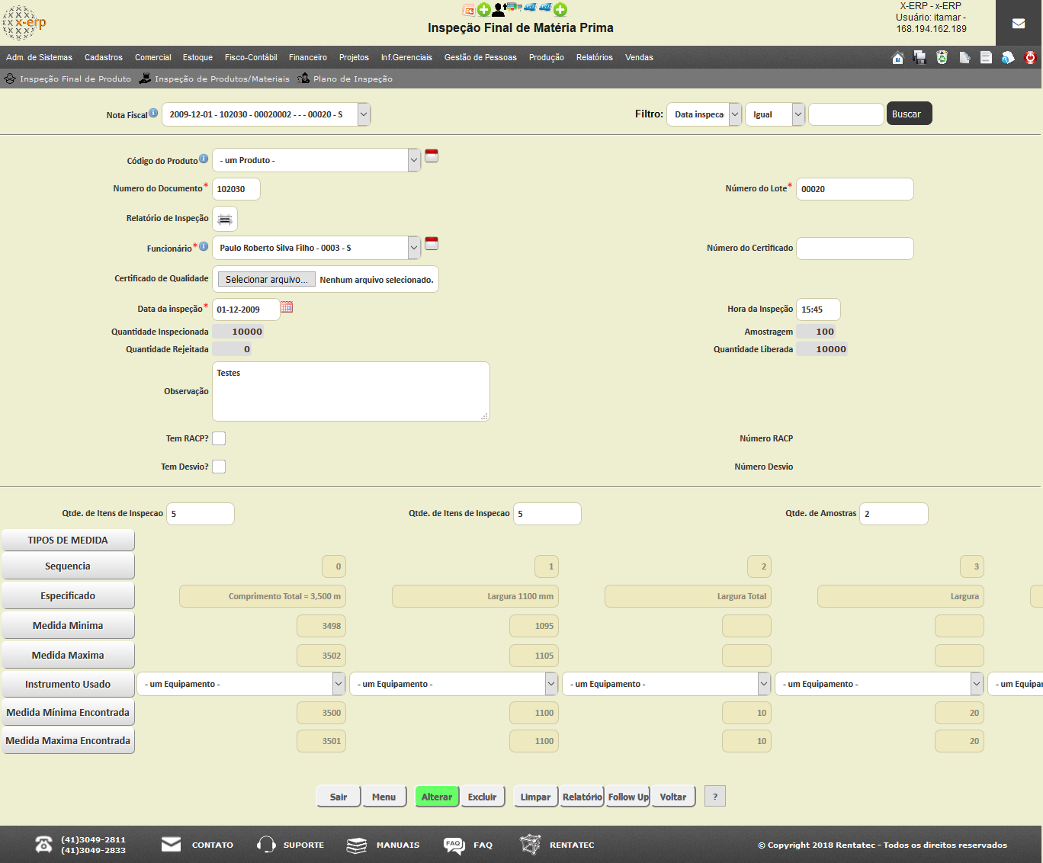Open date picker for Data da inspeção
This screenshot has height=863, width=1043.
click(x=287, y=307)
